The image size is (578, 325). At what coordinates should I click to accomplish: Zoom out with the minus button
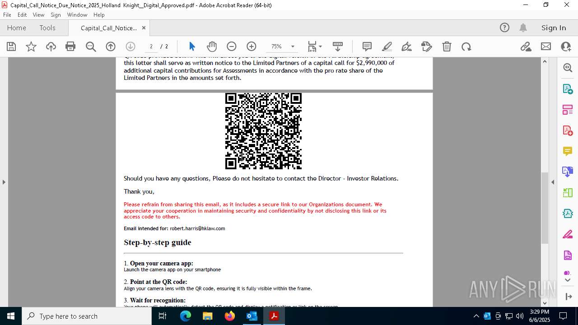pos(232,46)
